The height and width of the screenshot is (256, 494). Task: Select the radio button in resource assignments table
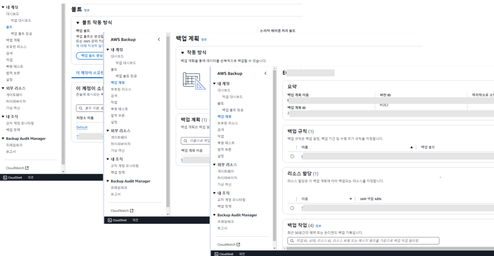[292, 208]
